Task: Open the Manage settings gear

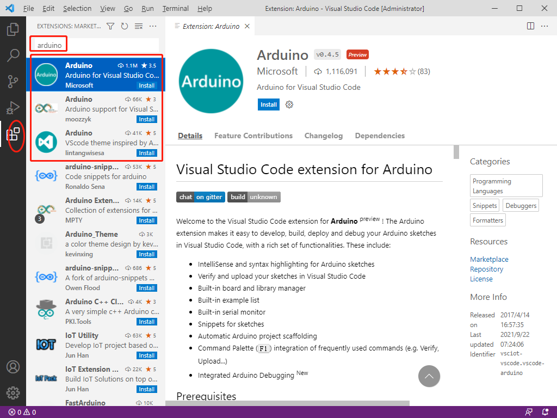Action: (13, 393)
